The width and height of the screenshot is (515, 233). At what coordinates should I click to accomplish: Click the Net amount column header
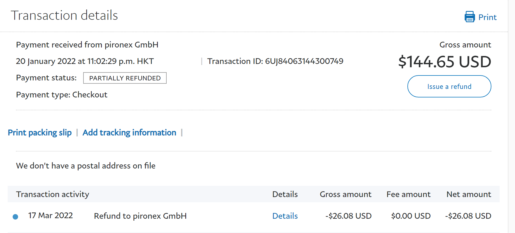click(x=469, y=194)
